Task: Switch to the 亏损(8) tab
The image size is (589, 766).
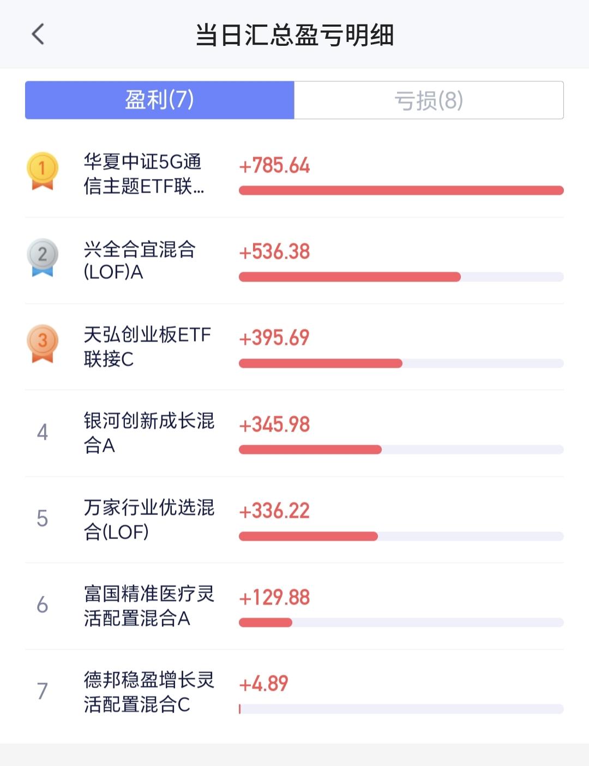Action: 429,100
